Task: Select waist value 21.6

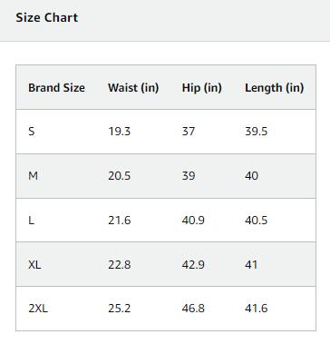Action: click(120, 221)
